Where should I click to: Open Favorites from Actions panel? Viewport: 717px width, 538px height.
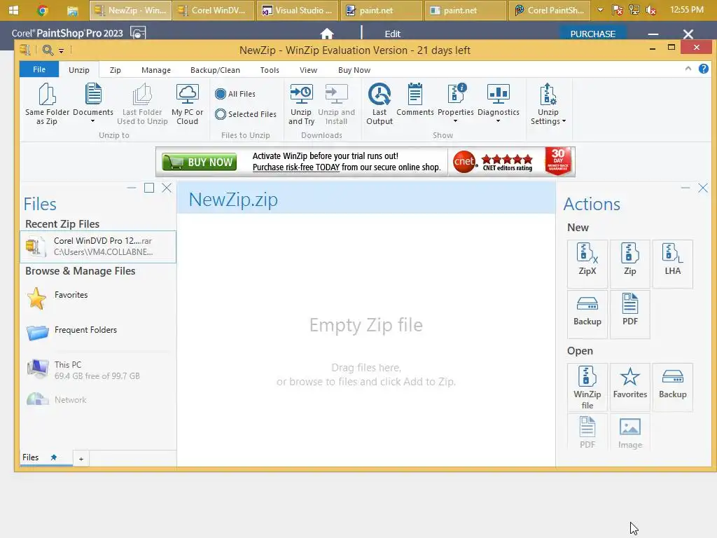click(630, 387)
